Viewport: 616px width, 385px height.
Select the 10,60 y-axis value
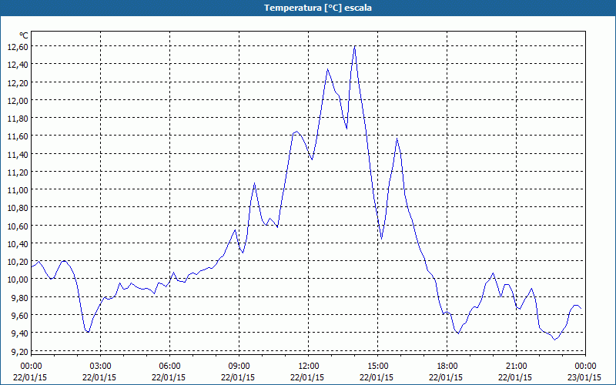tap(18, 226)
